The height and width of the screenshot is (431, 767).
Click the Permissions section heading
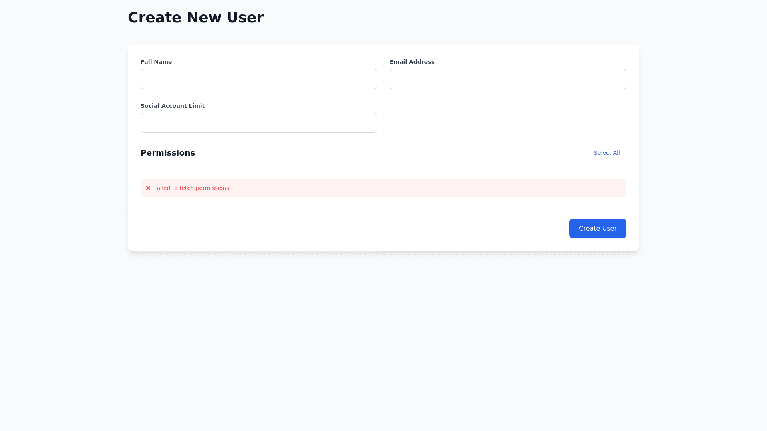(168, 153)
